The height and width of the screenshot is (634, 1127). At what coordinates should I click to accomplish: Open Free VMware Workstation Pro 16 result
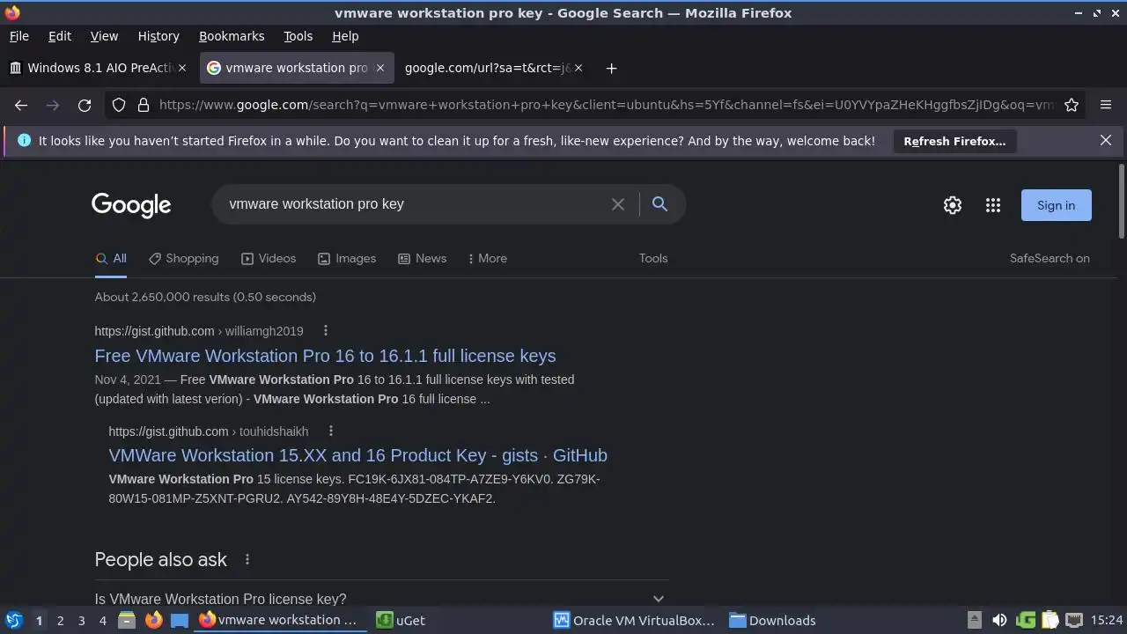[x=325, y=356]
